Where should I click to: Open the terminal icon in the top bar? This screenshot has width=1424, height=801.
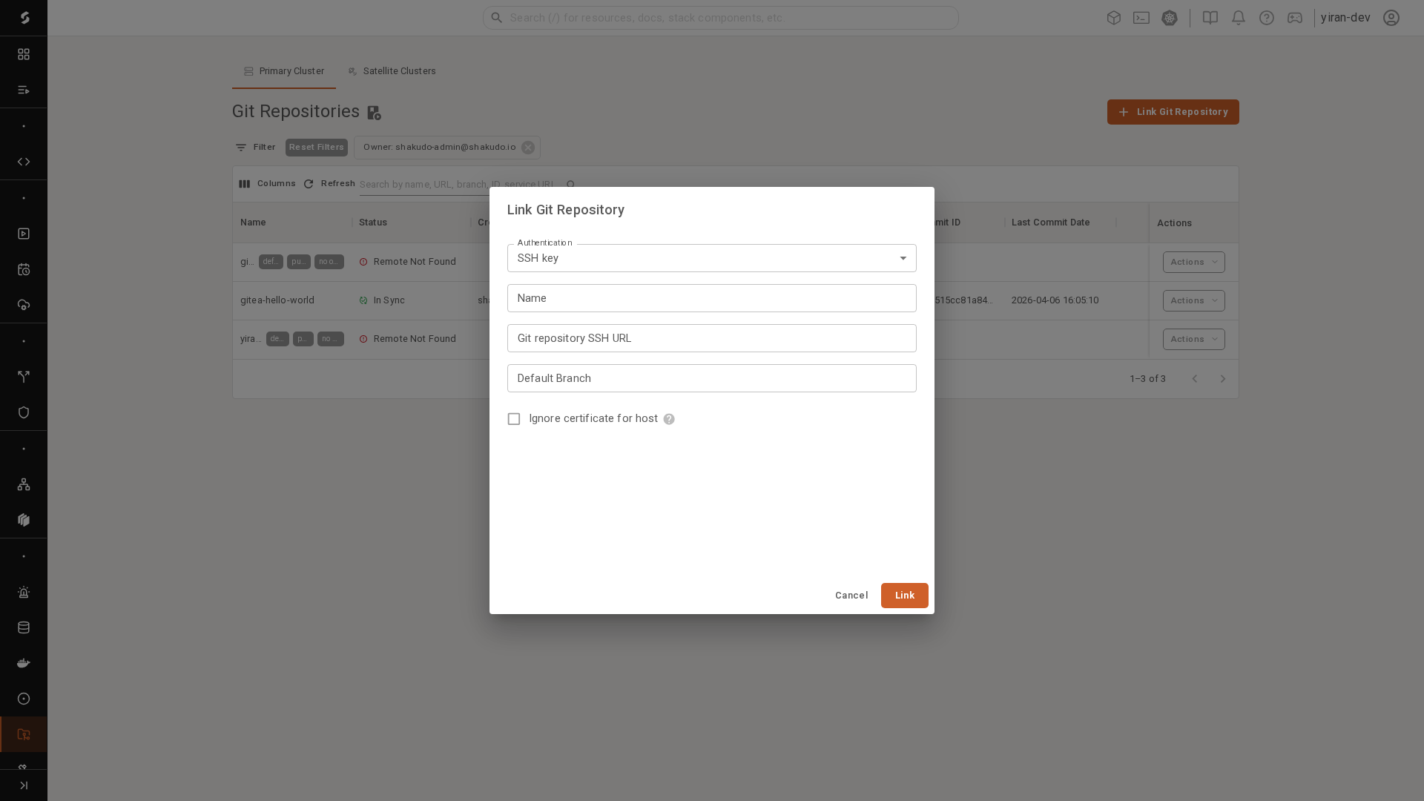point(1142,18)
